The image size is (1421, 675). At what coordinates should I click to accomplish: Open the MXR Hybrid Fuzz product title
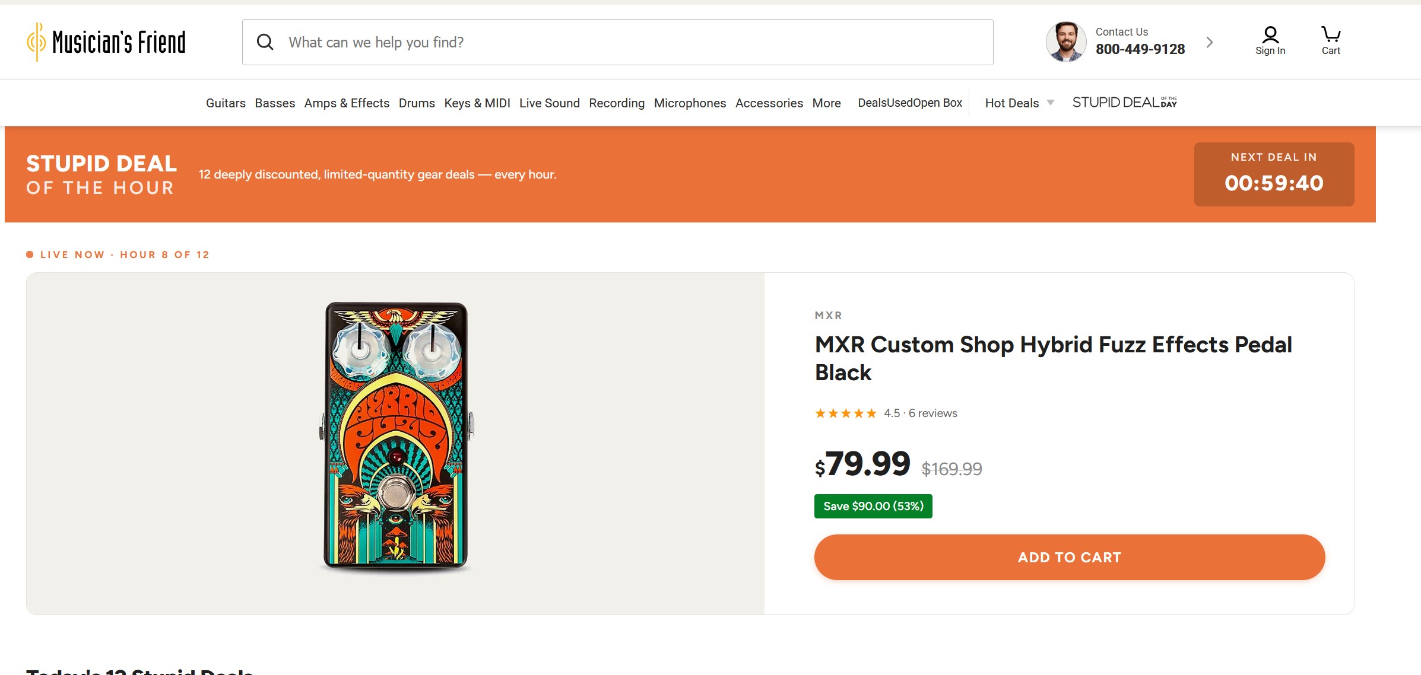tap(1053, 358)
